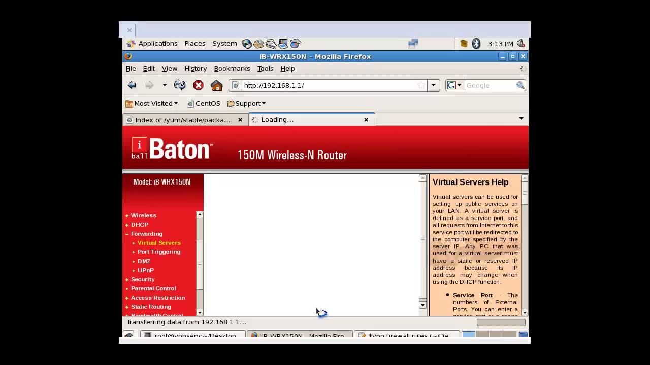Click scroll-down arrow of left menu scrollbar

pos(200,313)
